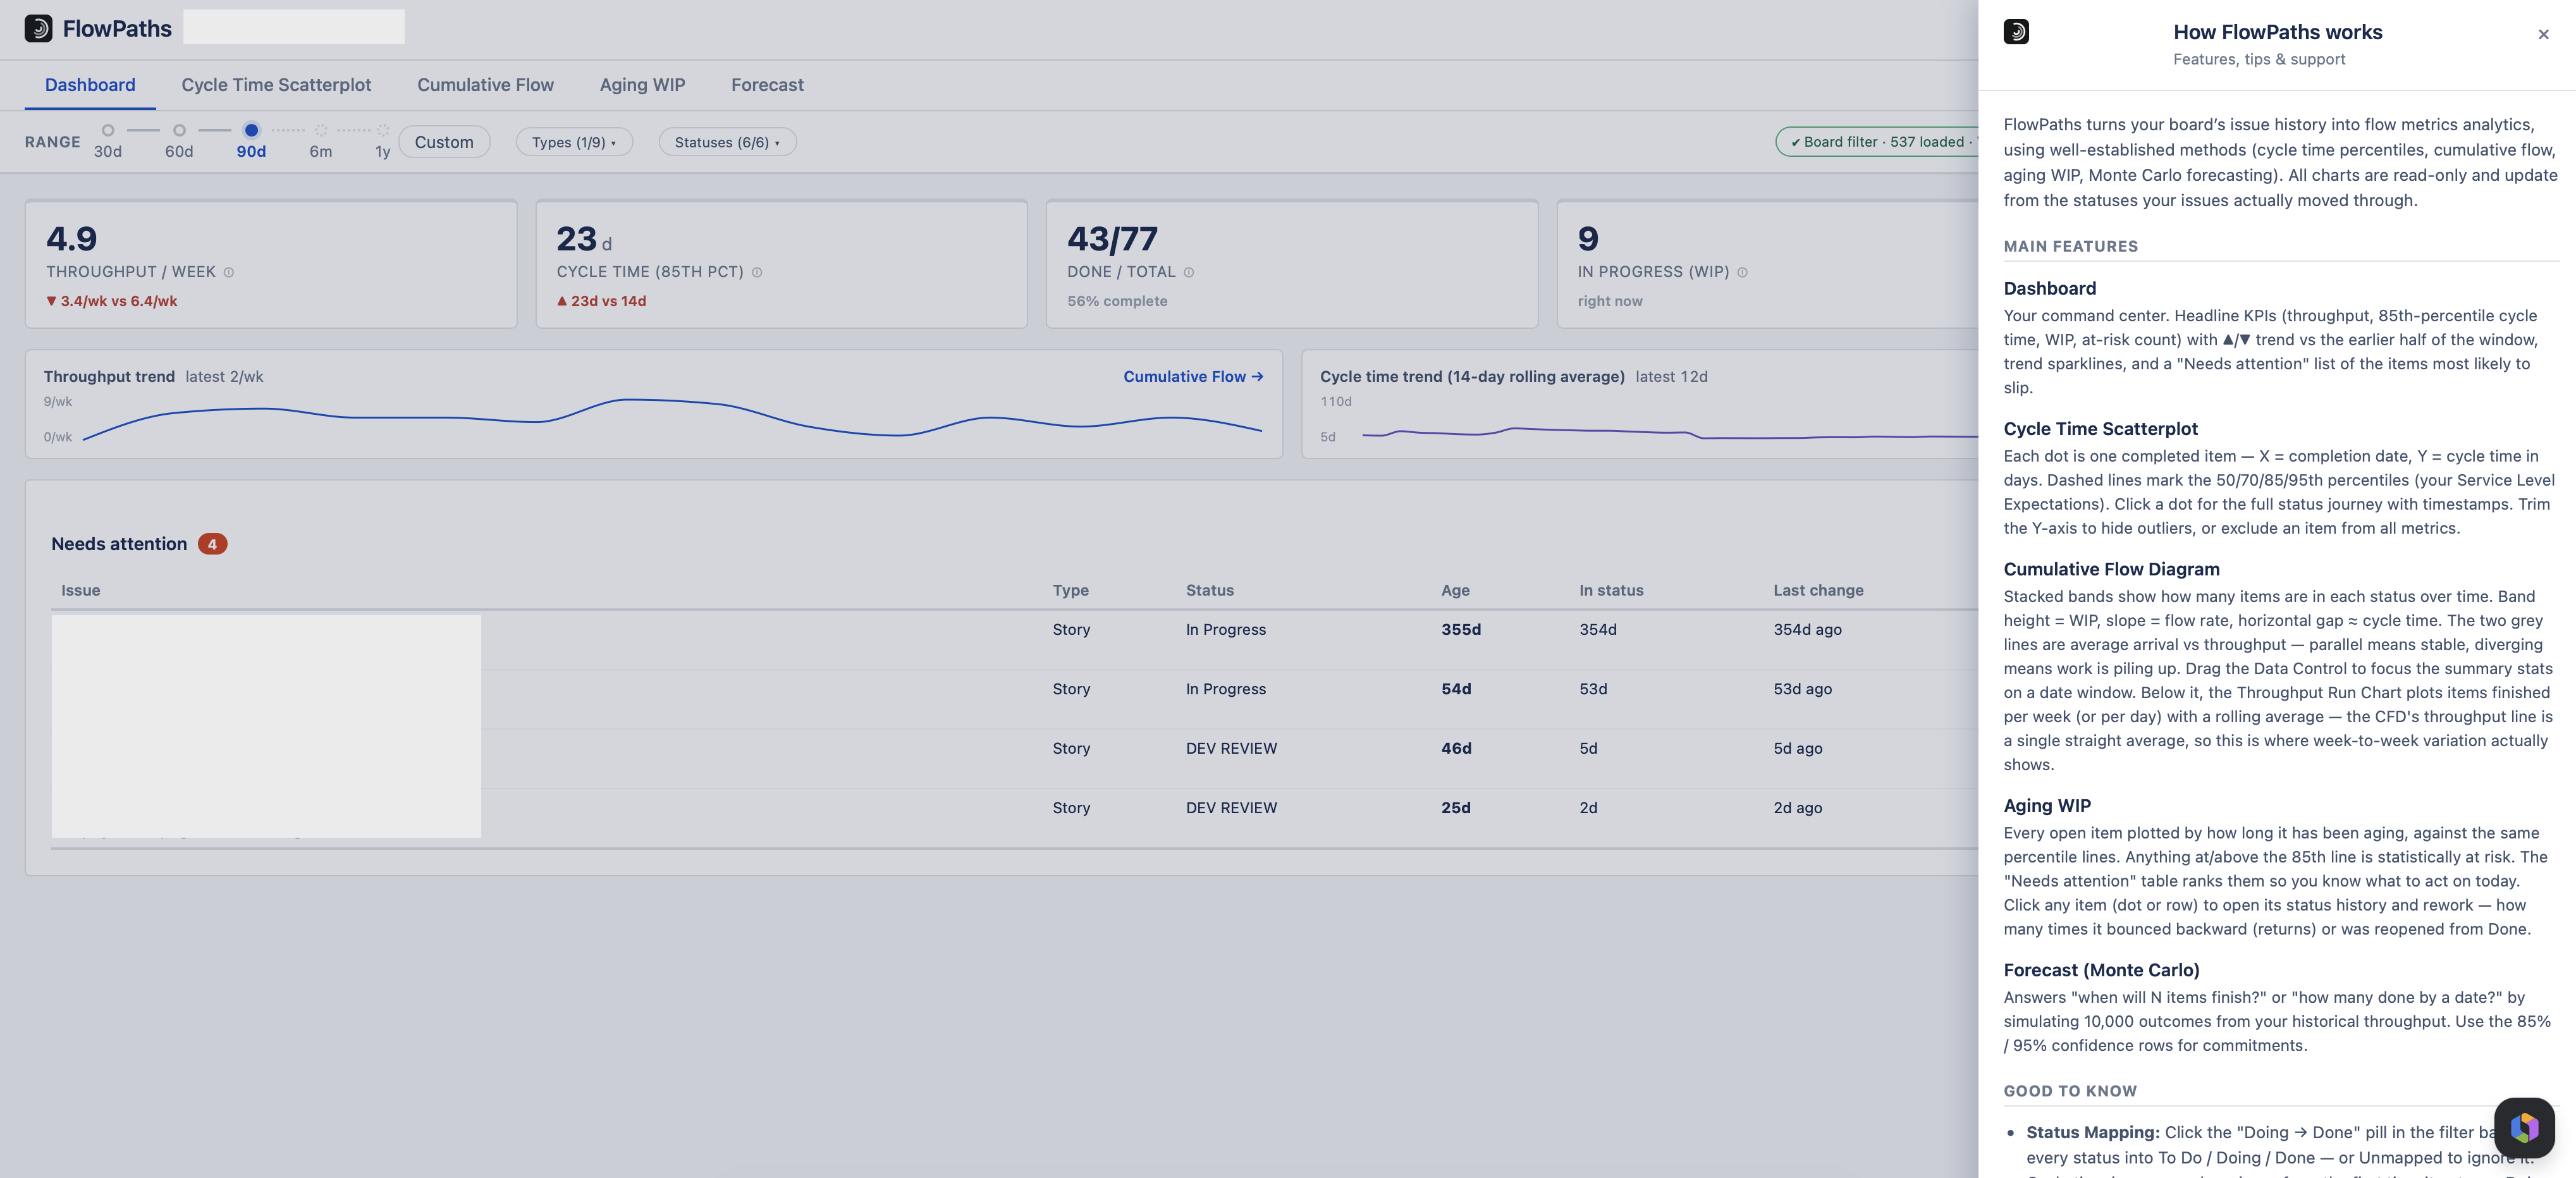Open the Types (1/9) dropdown
Image resolution: width=2576 pixels, height=1178 pixels.
pos(574,142)
